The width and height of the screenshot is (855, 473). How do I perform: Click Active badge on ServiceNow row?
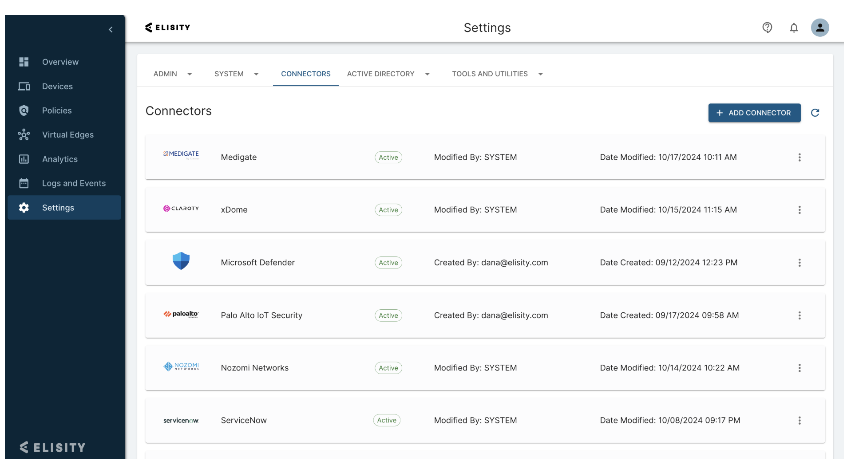(x=387, y=421)
